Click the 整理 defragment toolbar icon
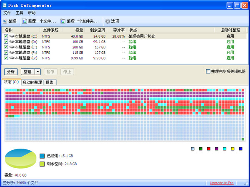Screen dimensions: 250x187 click(5, 21)
